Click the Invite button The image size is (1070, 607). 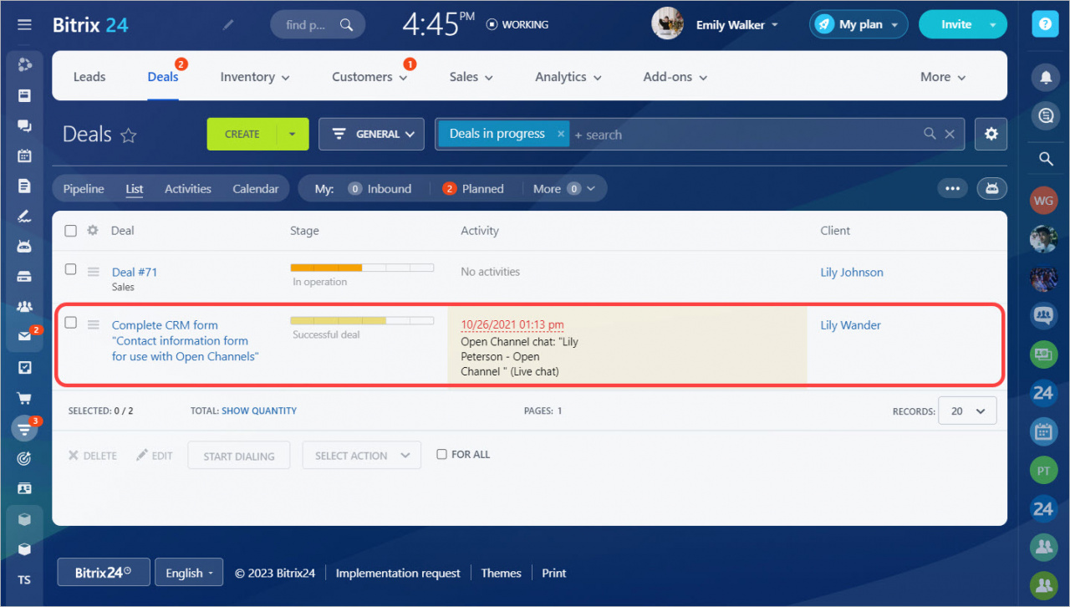(956, 24)
